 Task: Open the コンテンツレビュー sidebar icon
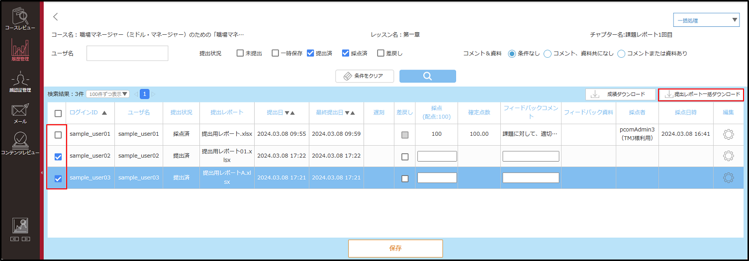tap(20, 144)
